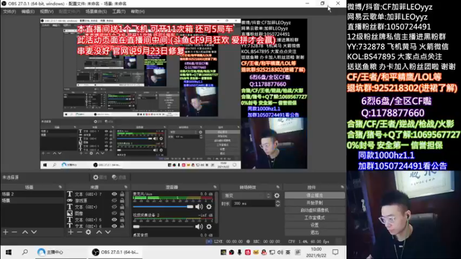Move the selected scene down
The width and height of the screenshot is (461, 259).
(x=34, y=232)
